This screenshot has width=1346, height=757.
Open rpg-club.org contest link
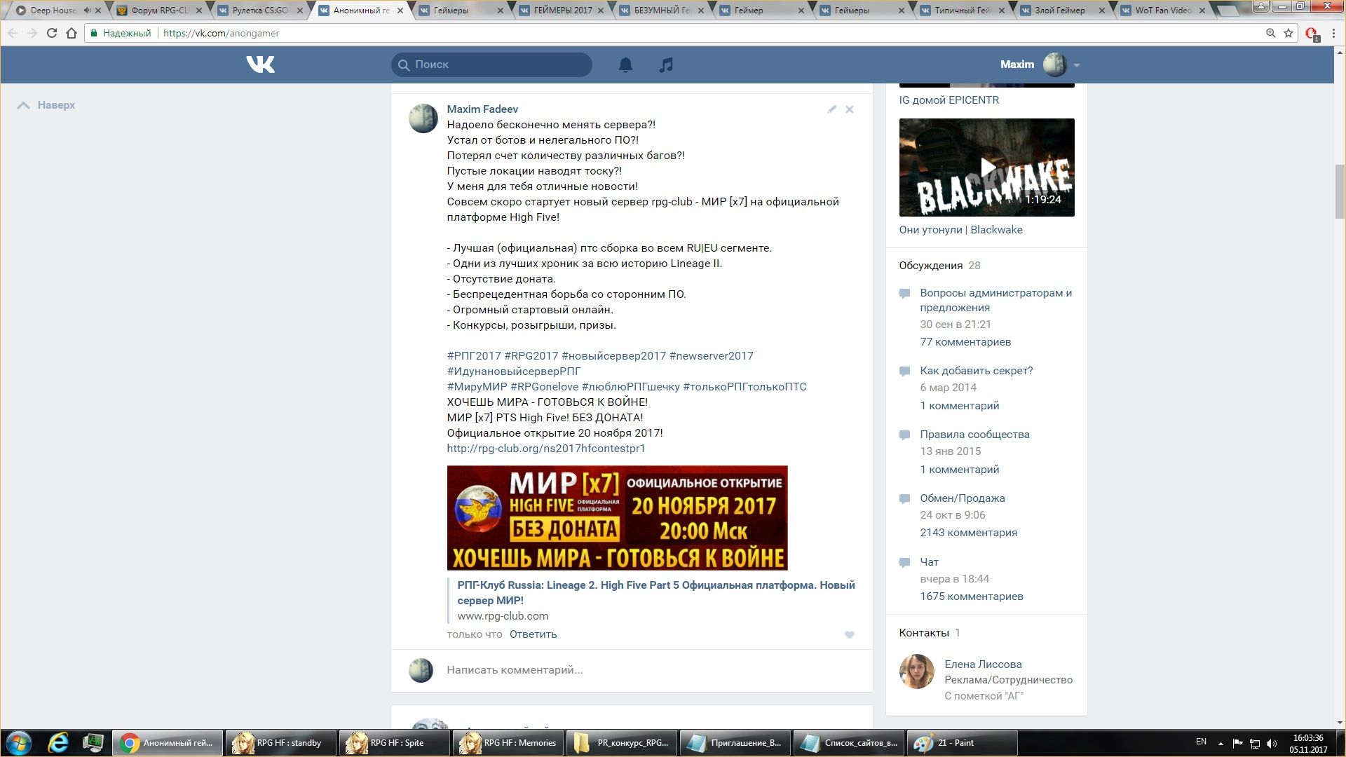click(x=545, y=449)
